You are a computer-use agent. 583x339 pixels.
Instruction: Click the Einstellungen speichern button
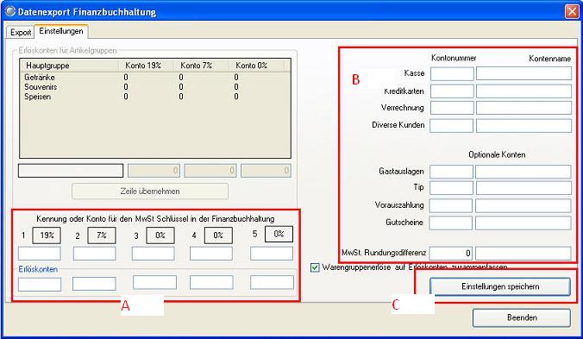point(500,286)
